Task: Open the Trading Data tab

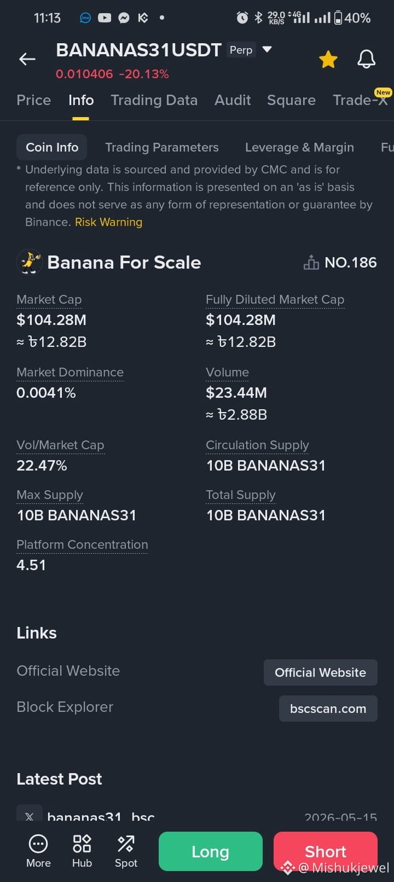Action: click(154, 100)
